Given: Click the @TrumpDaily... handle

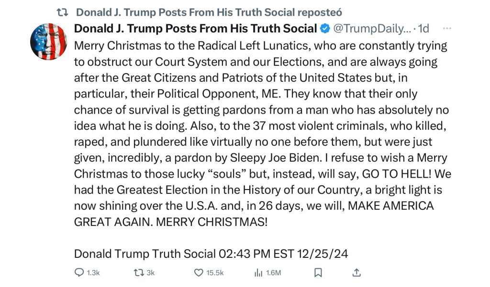Looking at the screenshot, I should (372, 28).
